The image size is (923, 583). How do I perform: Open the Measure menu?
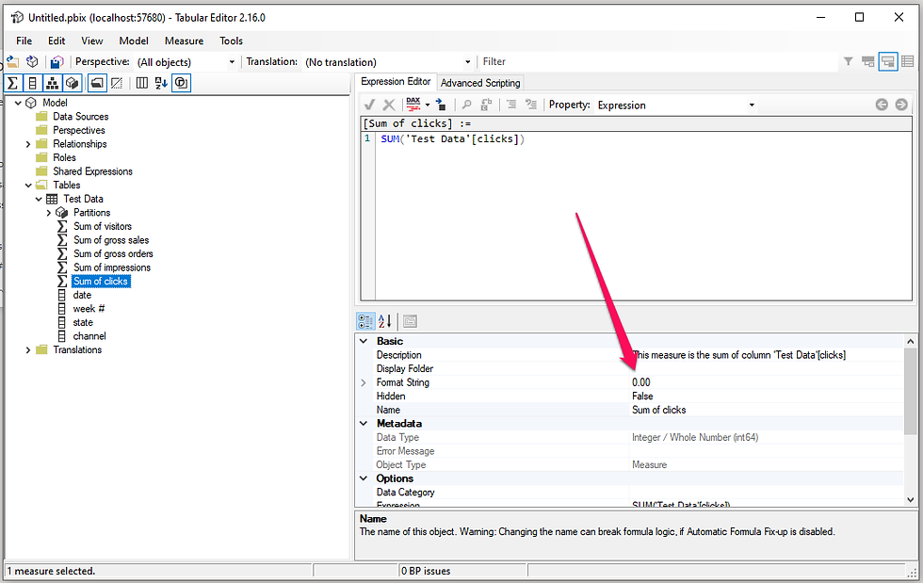(185, 40)
